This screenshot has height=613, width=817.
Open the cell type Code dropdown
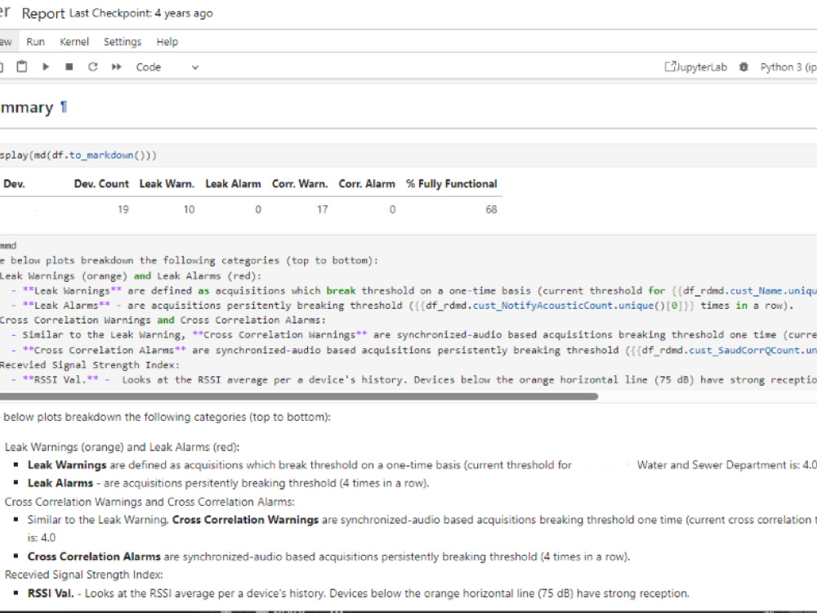167,67
